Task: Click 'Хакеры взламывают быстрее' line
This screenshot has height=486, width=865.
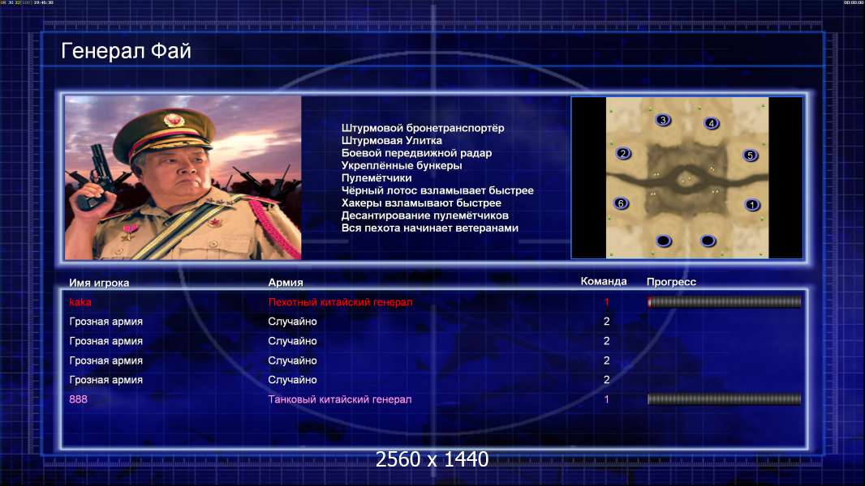Action: coord(421,202)
